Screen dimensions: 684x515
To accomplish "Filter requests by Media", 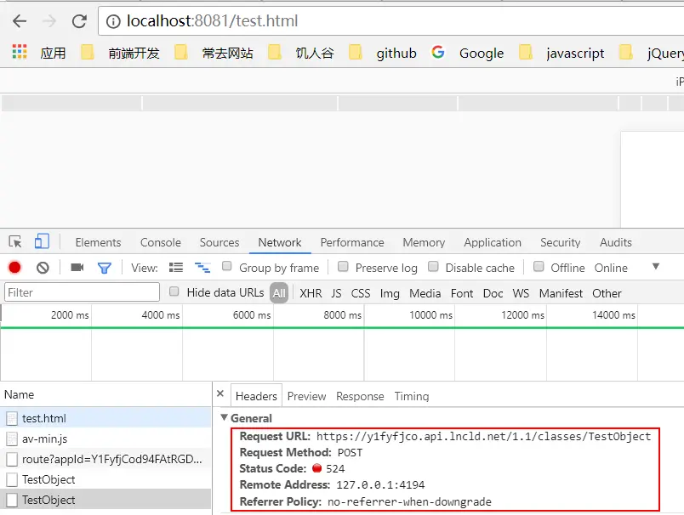I will click(425, 293).
